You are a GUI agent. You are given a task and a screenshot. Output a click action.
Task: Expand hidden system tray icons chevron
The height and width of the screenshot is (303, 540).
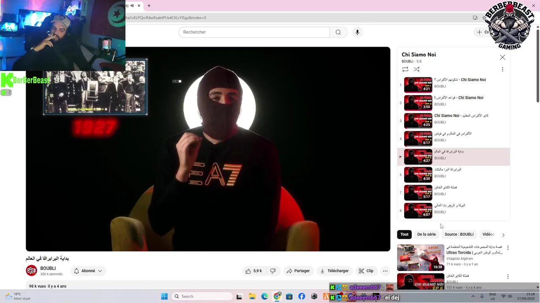(472, 296)
